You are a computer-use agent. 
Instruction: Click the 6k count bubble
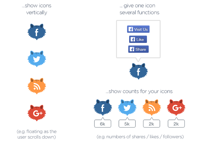pos(103,123)
